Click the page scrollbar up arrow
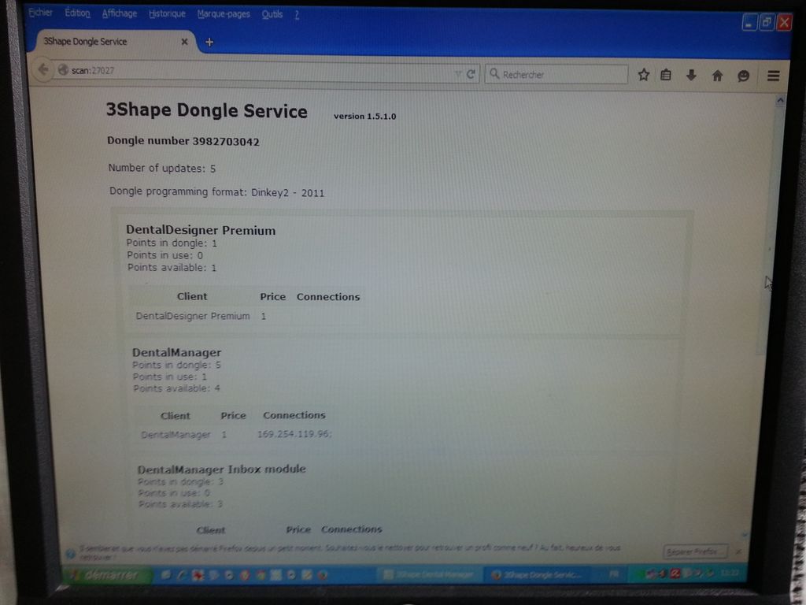 [x=780, y=100]
